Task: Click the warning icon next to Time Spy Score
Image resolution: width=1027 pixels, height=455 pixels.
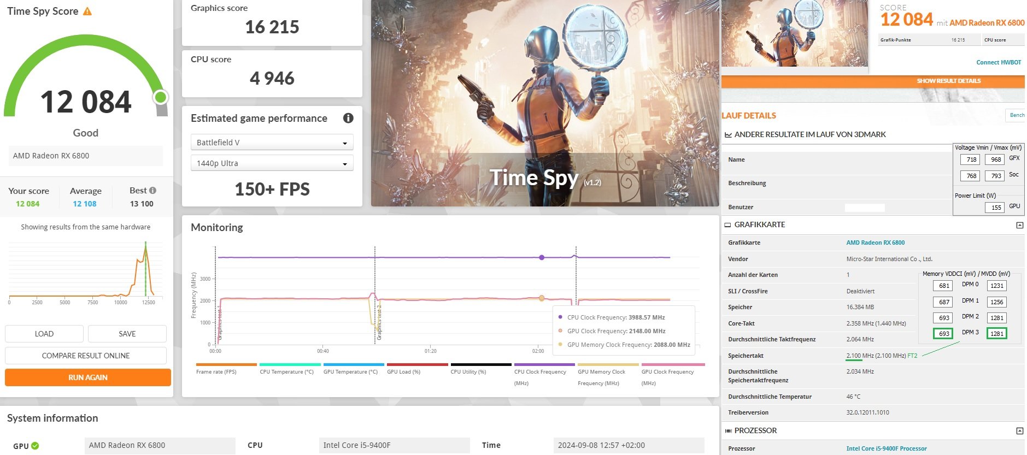Action: [x=87, y=11]
